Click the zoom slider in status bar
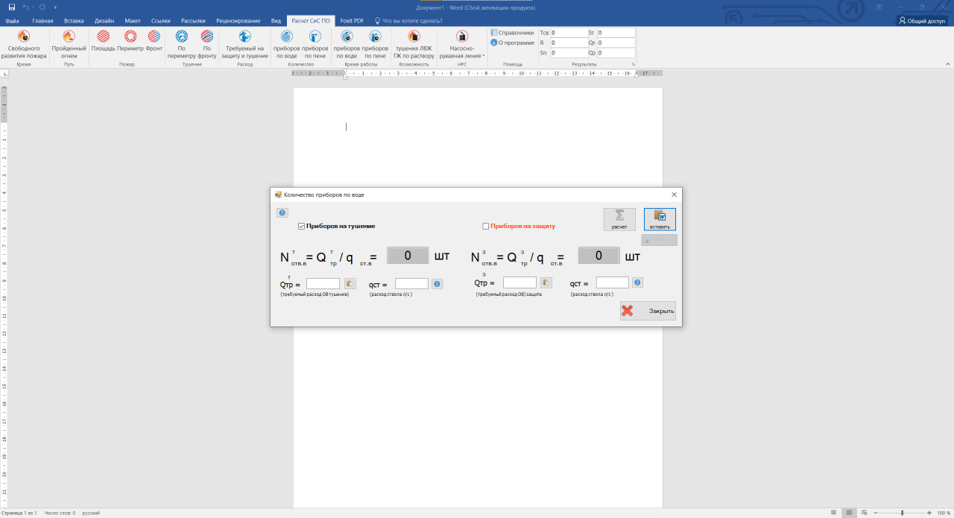954x518 pixels. [x=902, y=513]
